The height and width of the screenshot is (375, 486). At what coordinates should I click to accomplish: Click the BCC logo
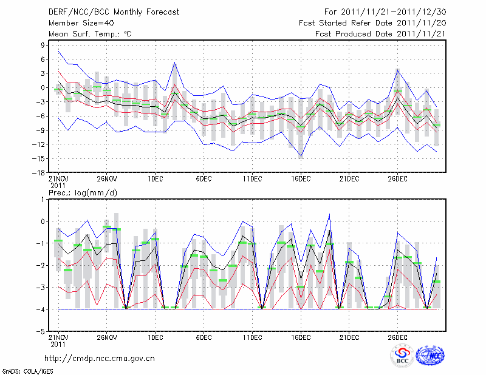coord(402,356)
